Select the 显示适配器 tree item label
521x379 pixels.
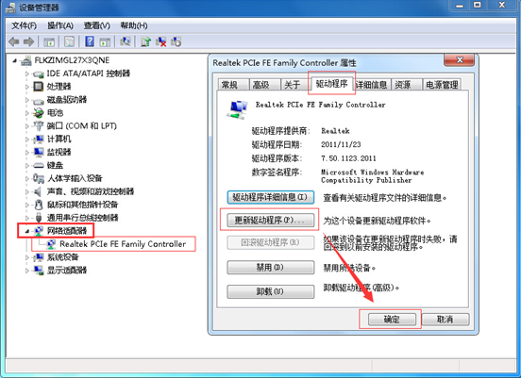tap(67, 271)
